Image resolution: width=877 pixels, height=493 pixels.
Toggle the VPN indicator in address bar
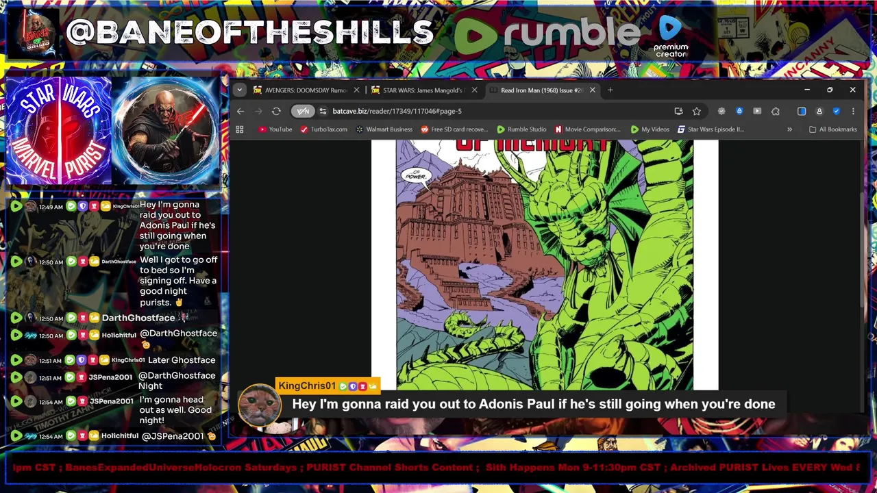click(x=302, y=111)
